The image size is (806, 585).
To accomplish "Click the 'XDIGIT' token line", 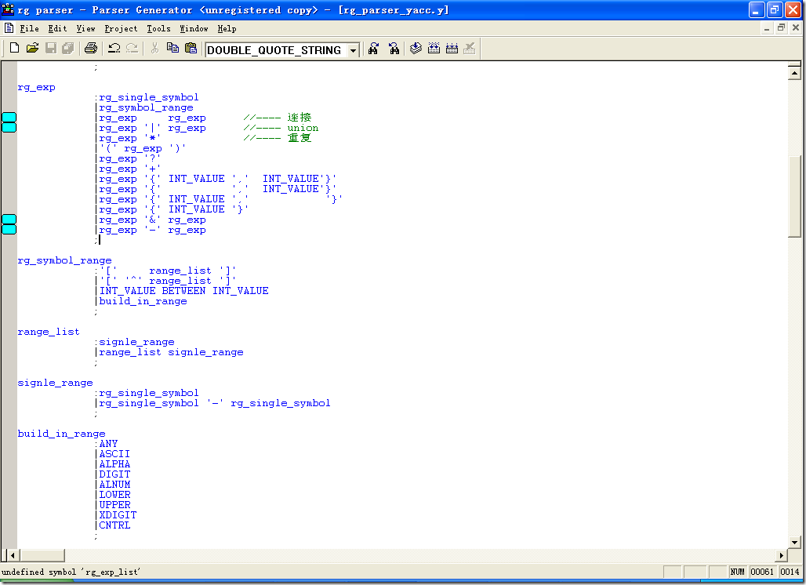I will coord(118,515).
